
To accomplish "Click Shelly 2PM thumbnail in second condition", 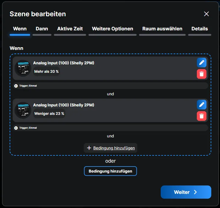I will (x=23, y=110).
